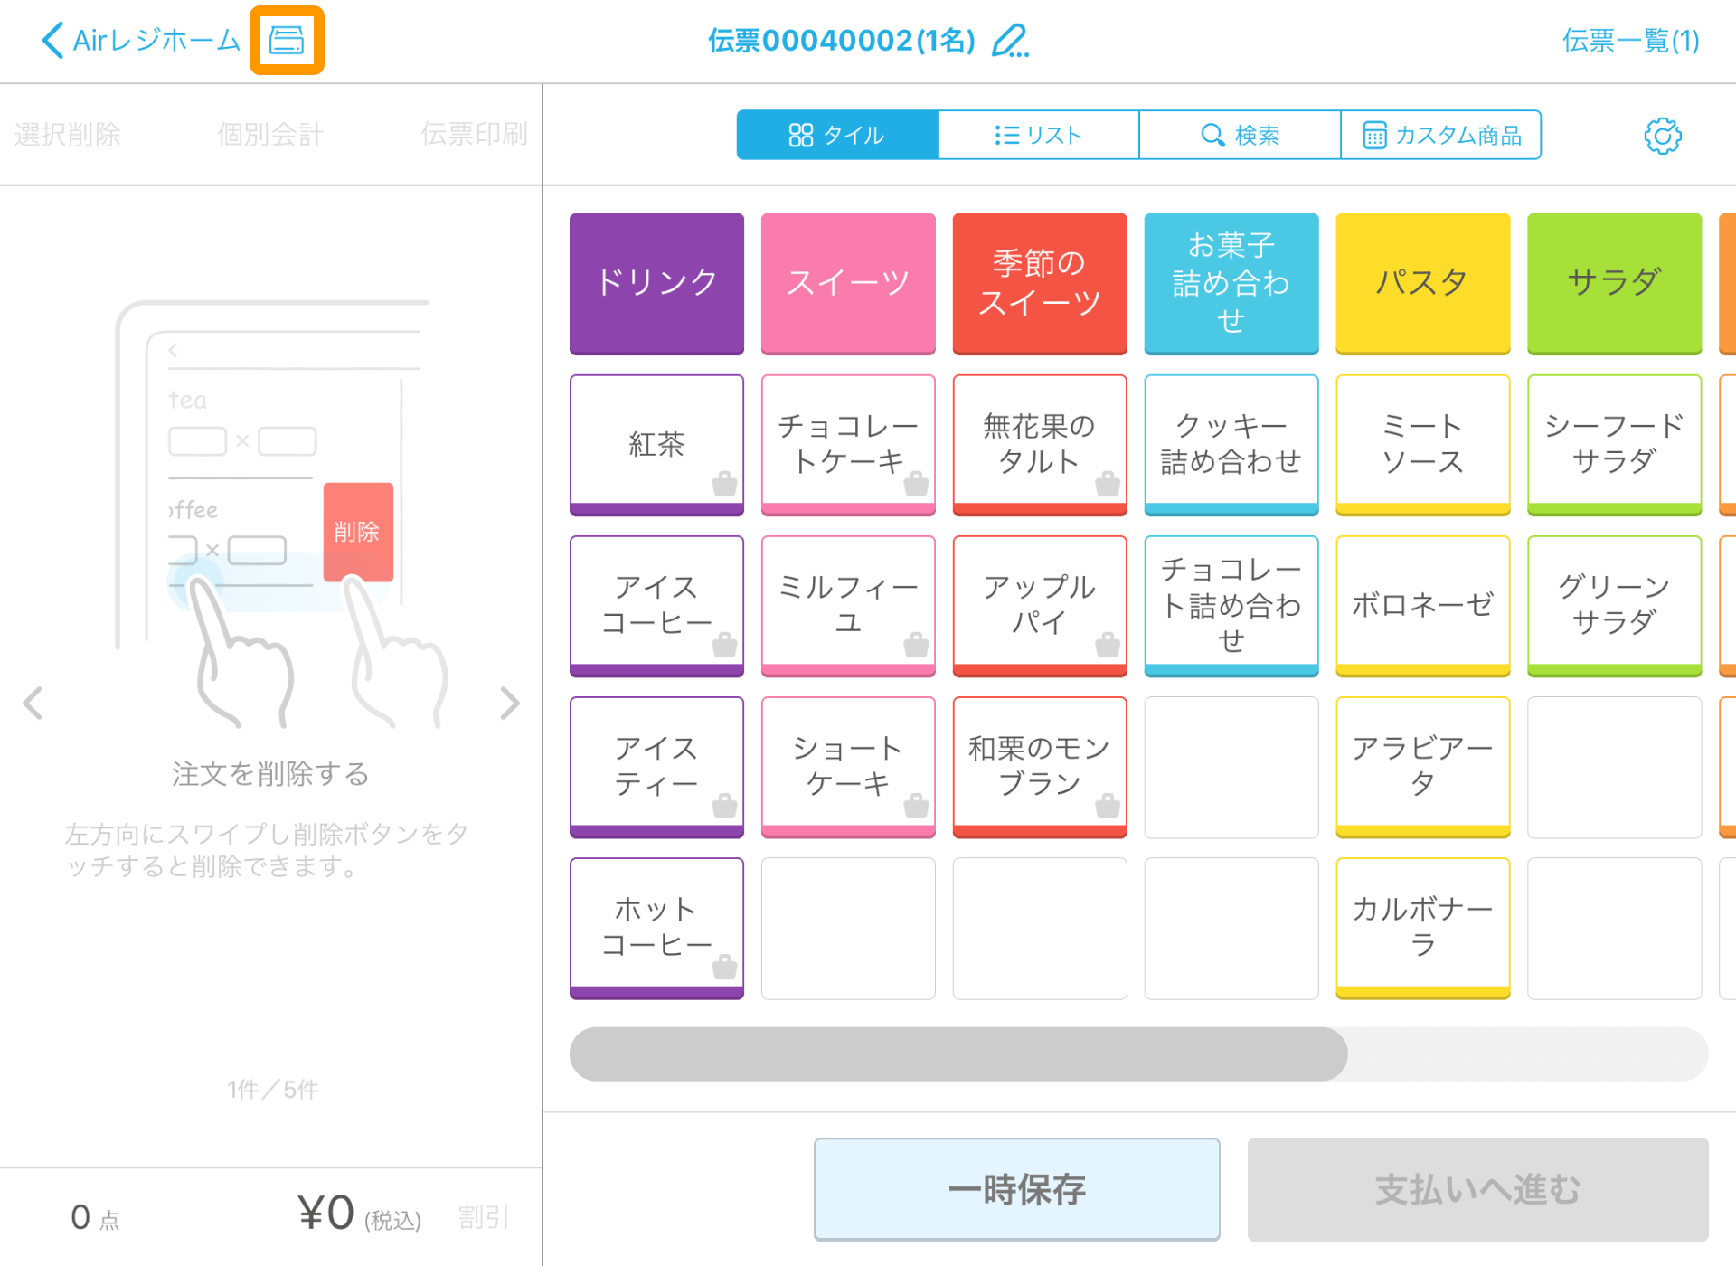Click the 注文を削除する tutorial heading
Screen dimensions: 1736x1266
(270, 774)
